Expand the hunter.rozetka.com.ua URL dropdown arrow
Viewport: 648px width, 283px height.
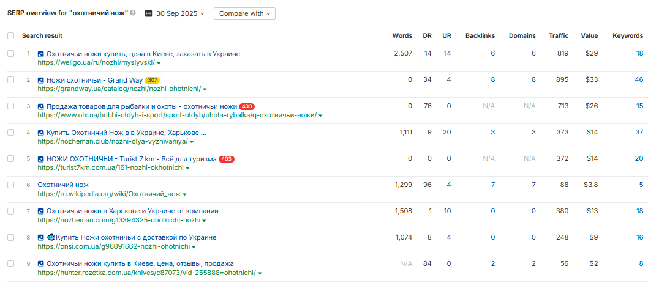(260, 273)
